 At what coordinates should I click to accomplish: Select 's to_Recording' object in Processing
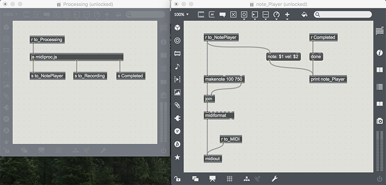click(x=90, y=76)
